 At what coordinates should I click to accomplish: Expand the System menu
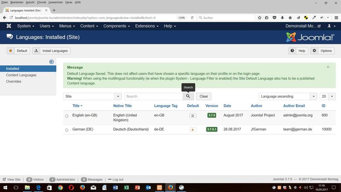pos(26,26)
